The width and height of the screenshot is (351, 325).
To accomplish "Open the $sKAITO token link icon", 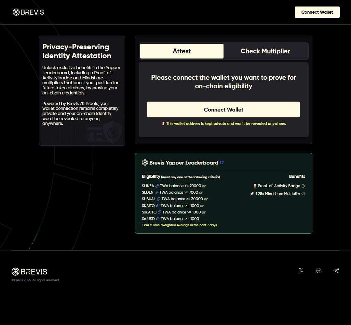I will (159, 212).
